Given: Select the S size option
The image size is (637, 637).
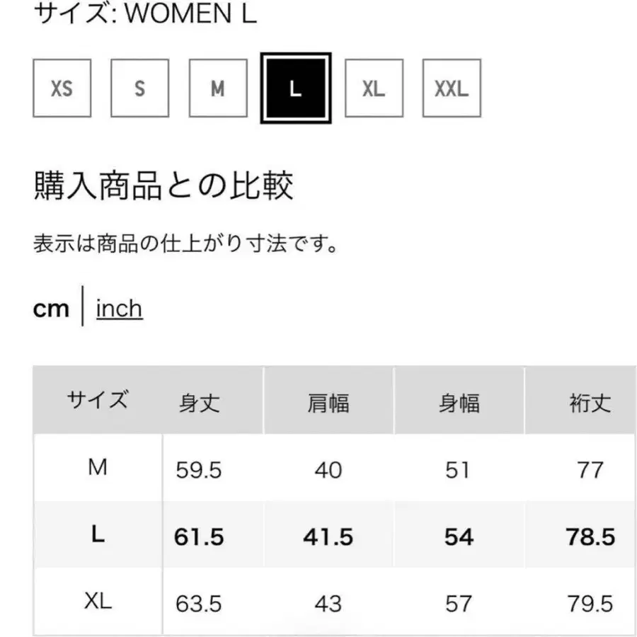Looking at the screenshot, I should click(x=139, y=88).
